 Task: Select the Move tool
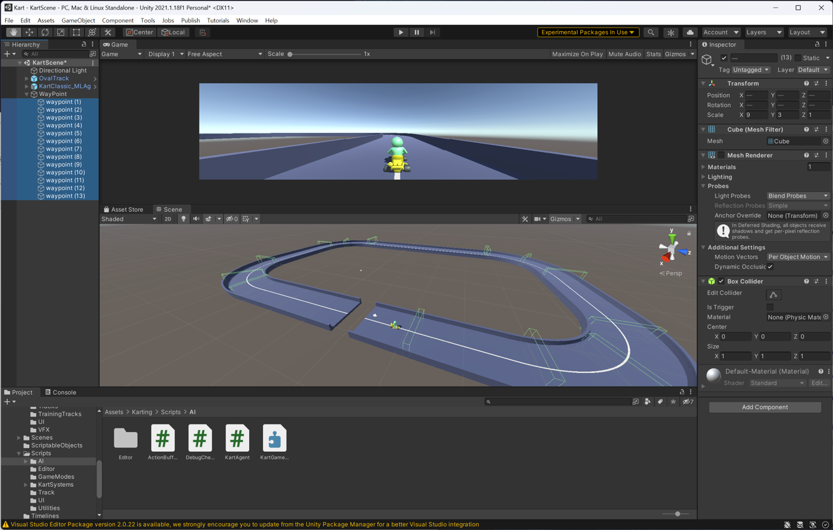click(29, 32)
